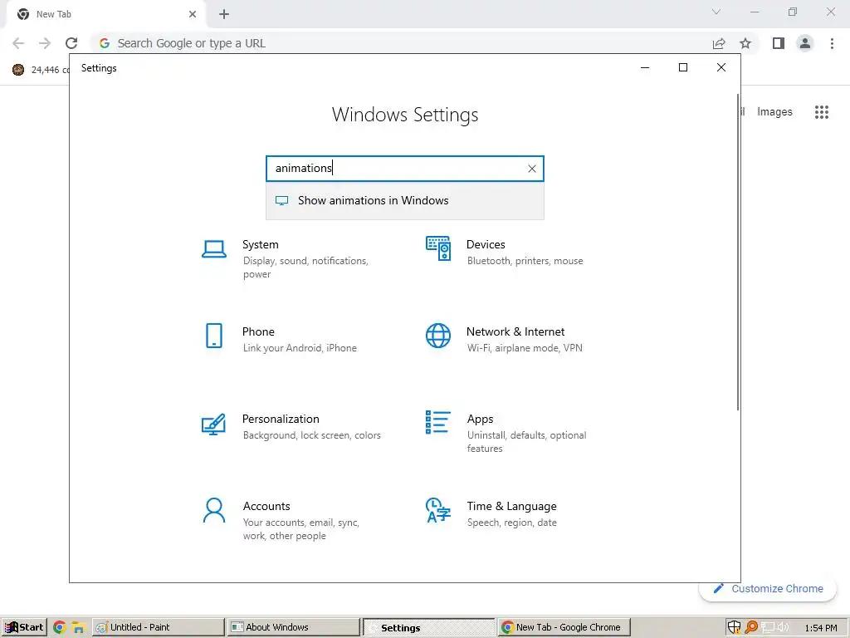The height and width of the screenshot is (638, 850).
Task: Click the Devices heading text
Action: (486, 245)
